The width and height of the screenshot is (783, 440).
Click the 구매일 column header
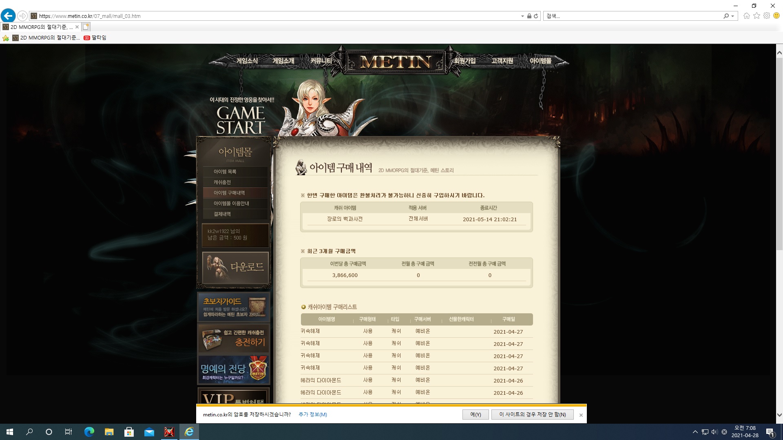[509, 319]
